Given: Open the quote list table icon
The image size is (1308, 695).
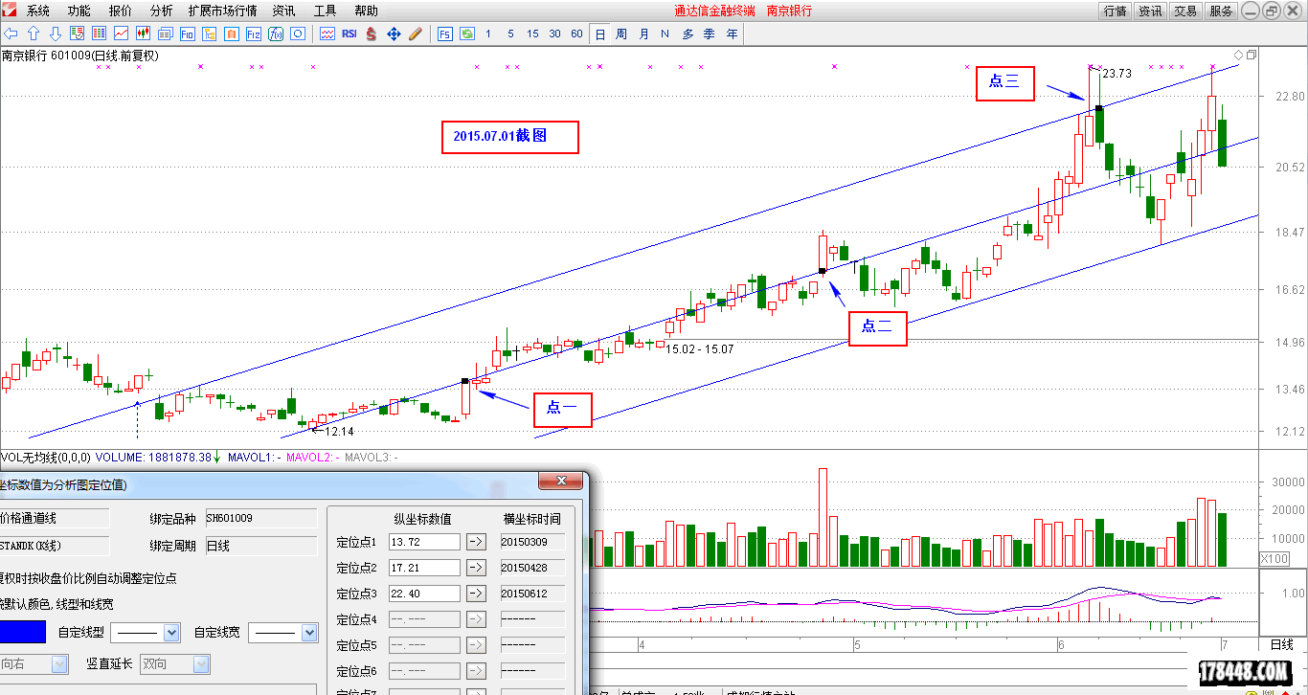Looking at the screenshot, I should point(99,34).
